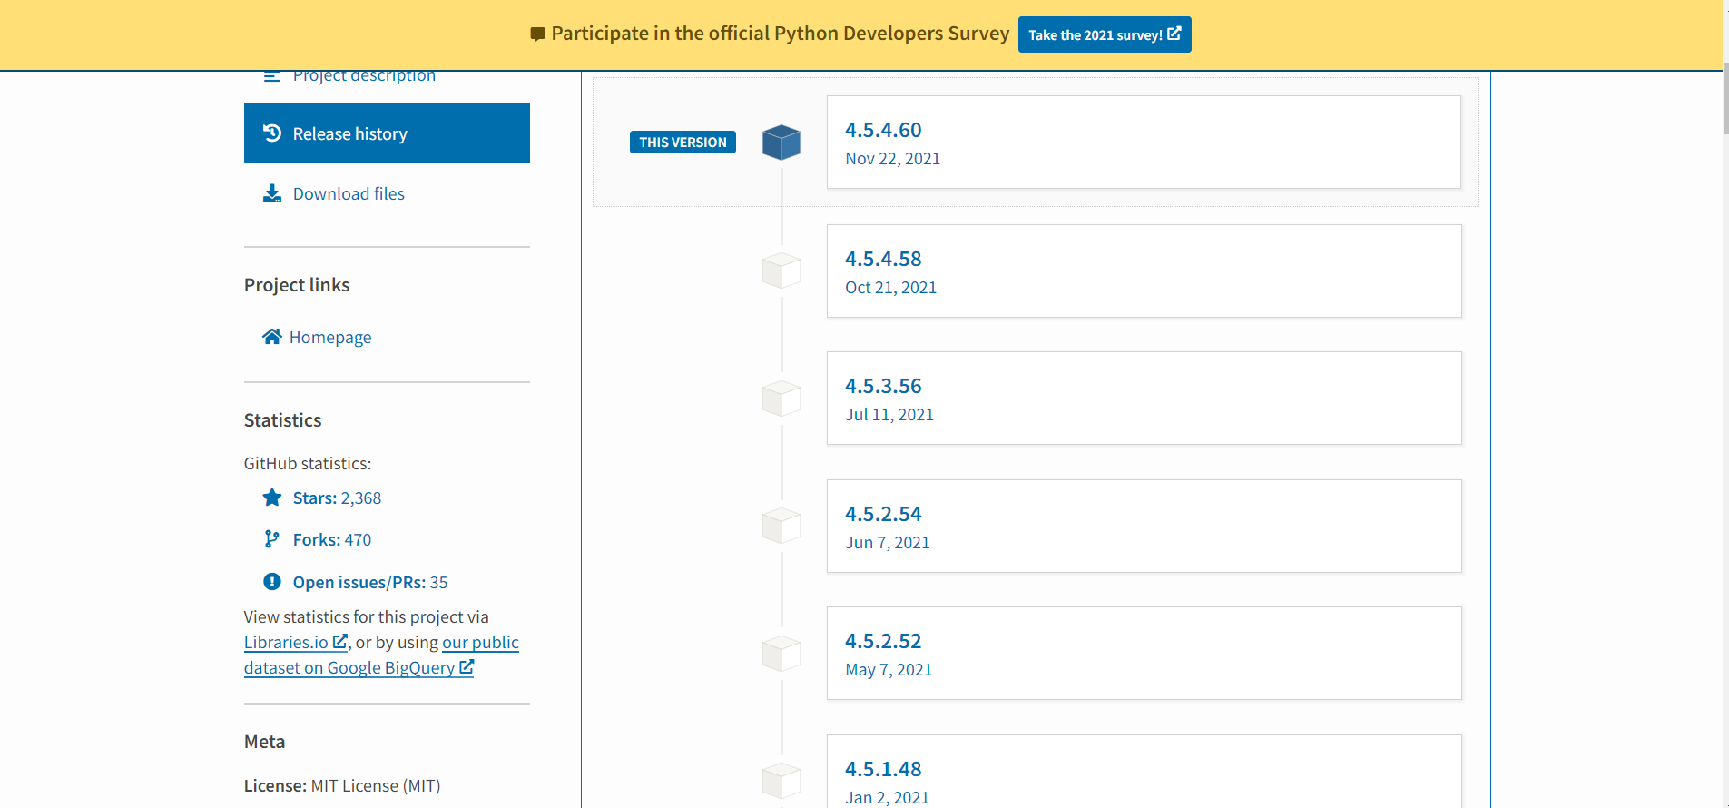Click the Jan 2, 2021 release date

click(x=888, y=798)
